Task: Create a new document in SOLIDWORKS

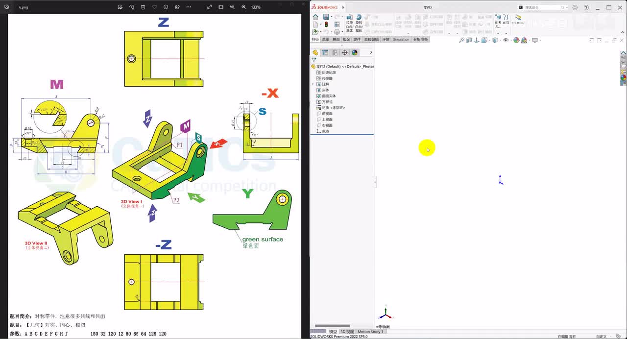Action: (x=314, y=24)
